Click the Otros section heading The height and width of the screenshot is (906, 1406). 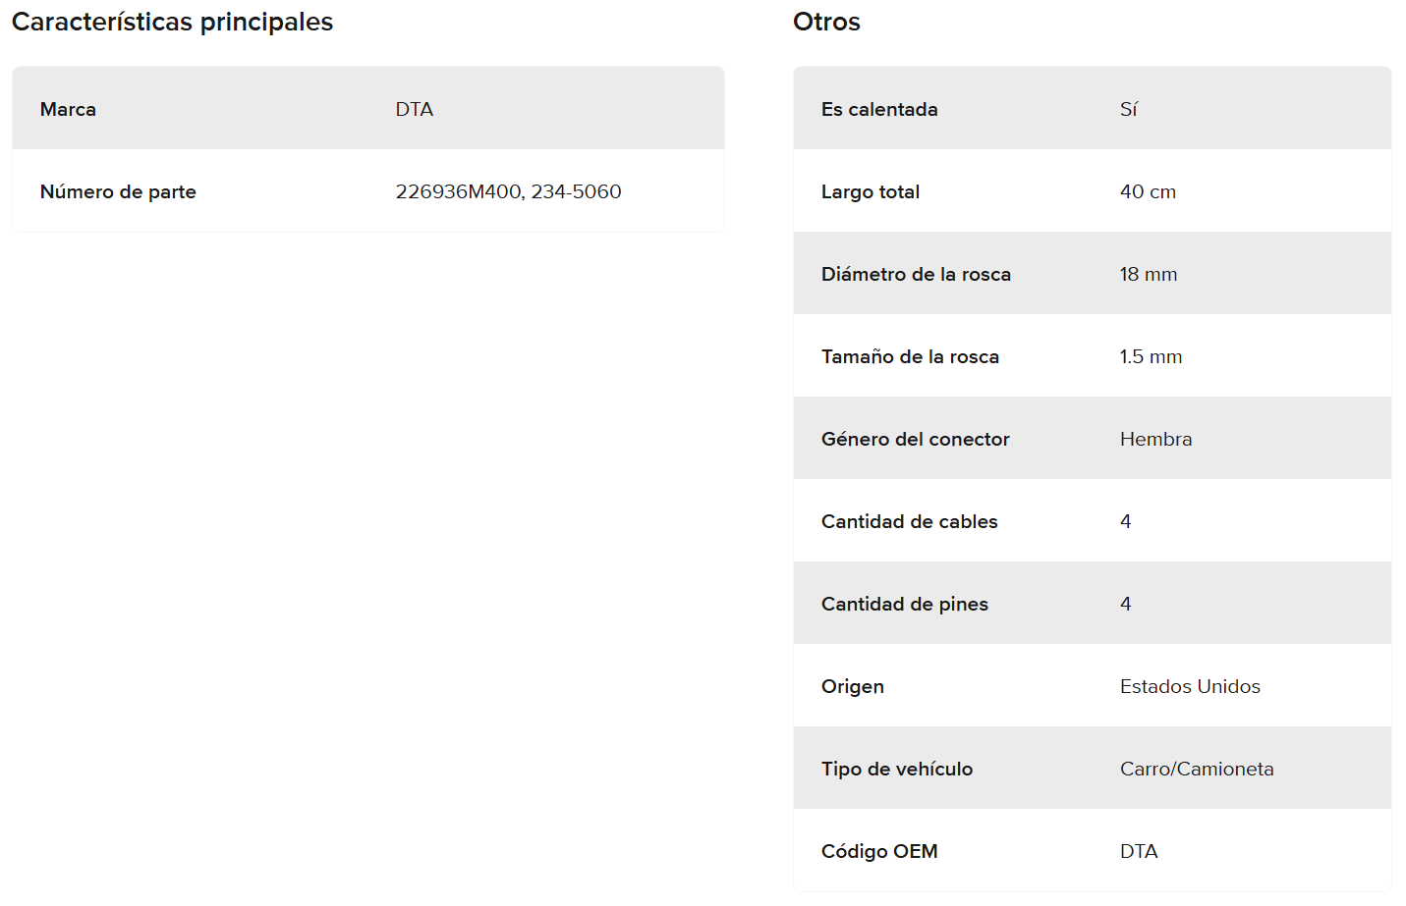click(826, 22)
